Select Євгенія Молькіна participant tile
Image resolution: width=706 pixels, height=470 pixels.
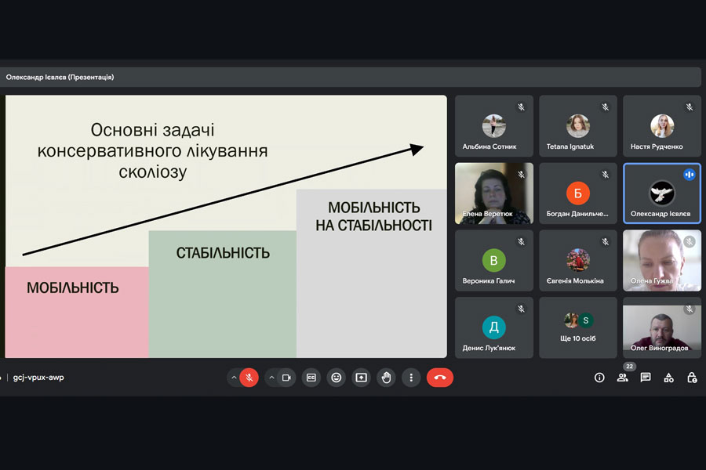click(578, 260)
